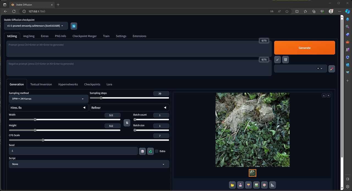
Task: Clear the prompt using the trash button
Action: click(285, 59)
